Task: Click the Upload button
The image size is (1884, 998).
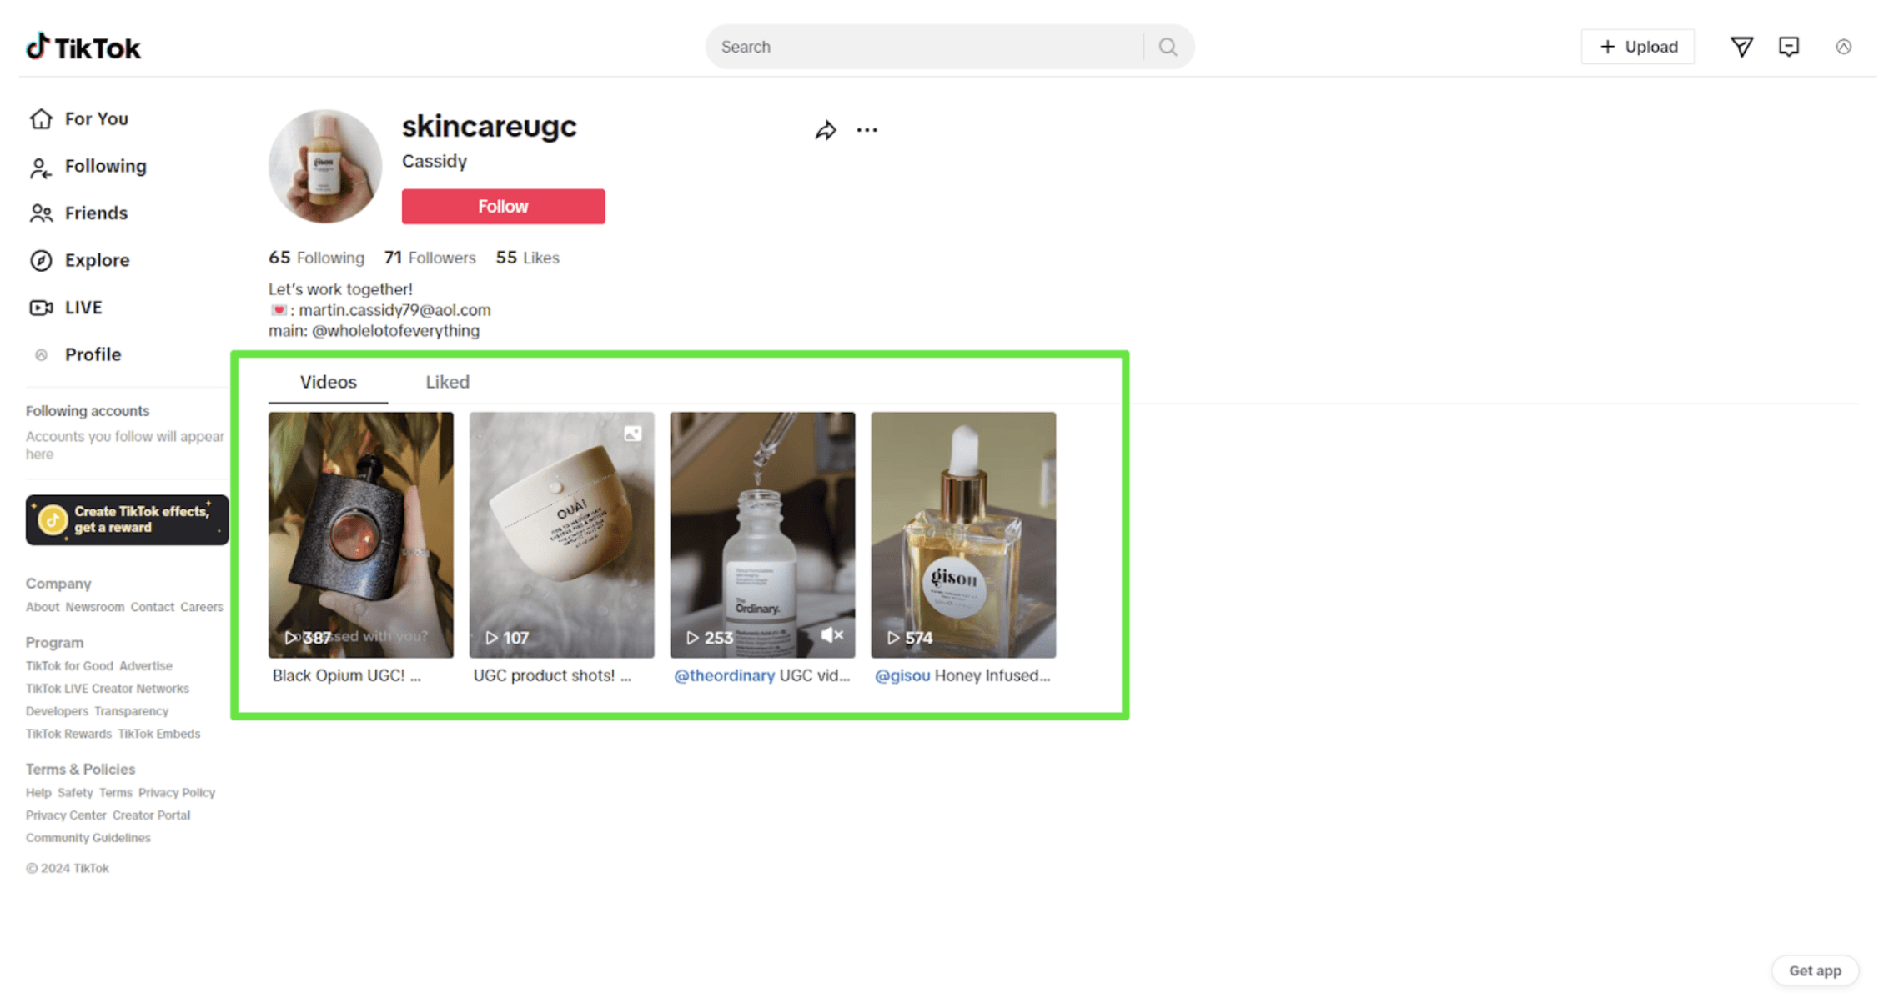Action: point(1638,47)
